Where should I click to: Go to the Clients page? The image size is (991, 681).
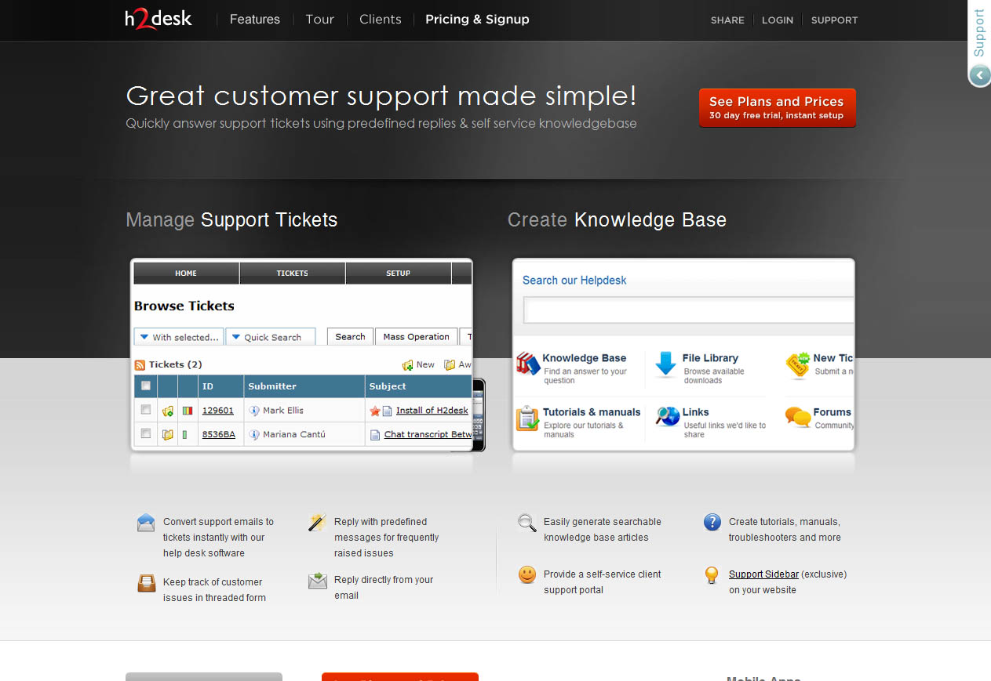point(381,20)
